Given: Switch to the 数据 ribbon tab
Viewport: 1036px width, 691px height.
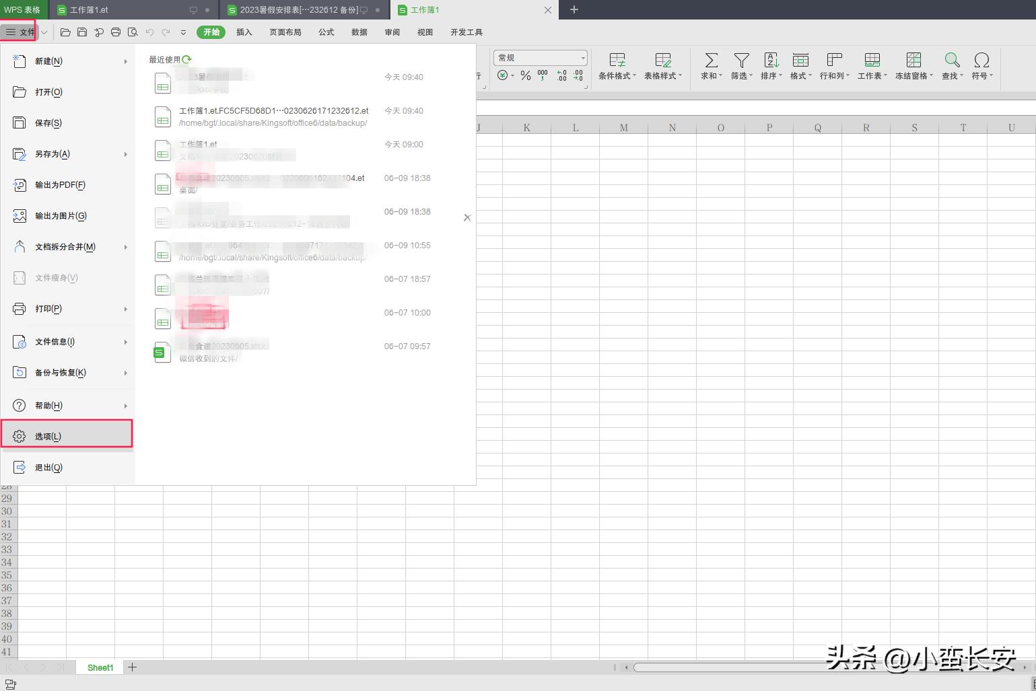Looking at the screenshot, I should (x=359, y=32).
